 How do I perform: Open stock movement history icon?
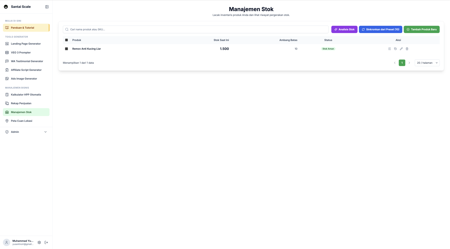pos(395,49)
